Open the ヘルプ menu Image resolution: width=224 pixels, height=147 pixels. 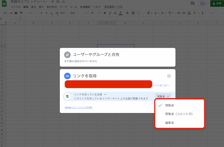click(x=97, y=7)
